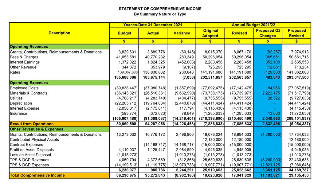The image size is (314, 183).
Task: Select operating revenues budget total 185,668,086
Action: click(x=125, y=77)
